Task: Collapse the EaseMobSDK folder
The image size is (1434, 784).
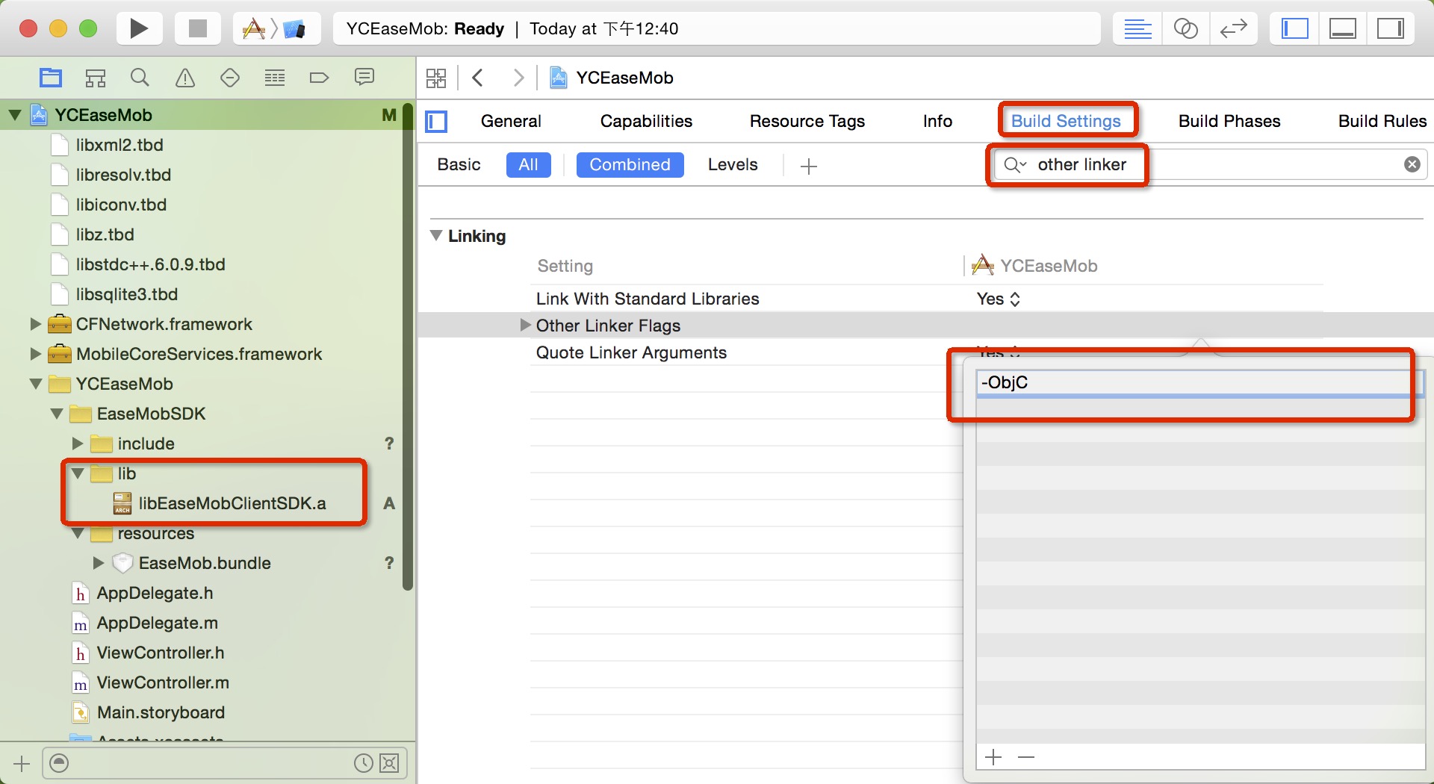Action: pyautogui.click(x=57, y=414)
